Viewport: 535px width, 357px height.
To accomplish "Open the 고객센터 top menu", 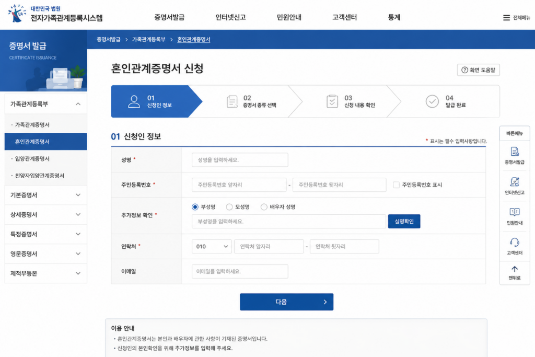I will pos(345,17).
